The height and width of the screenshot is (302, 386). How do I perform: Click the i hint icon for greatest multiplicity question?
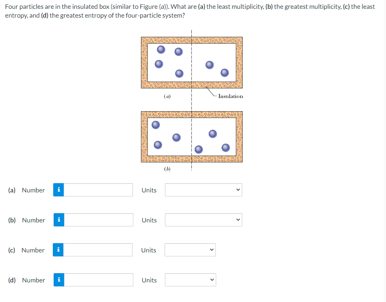point(58,220)
